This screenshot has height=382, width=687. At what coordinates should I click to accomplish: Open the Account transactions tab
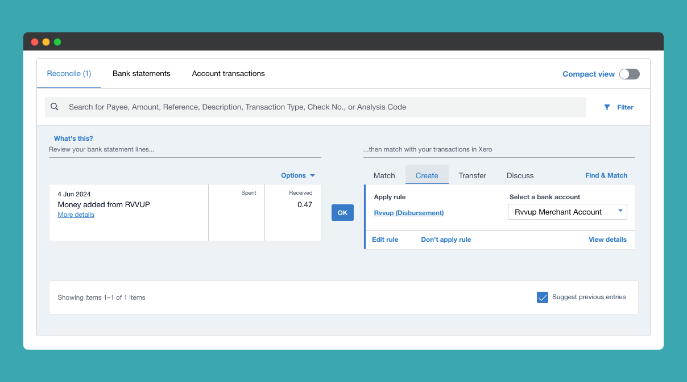point(228,74)
